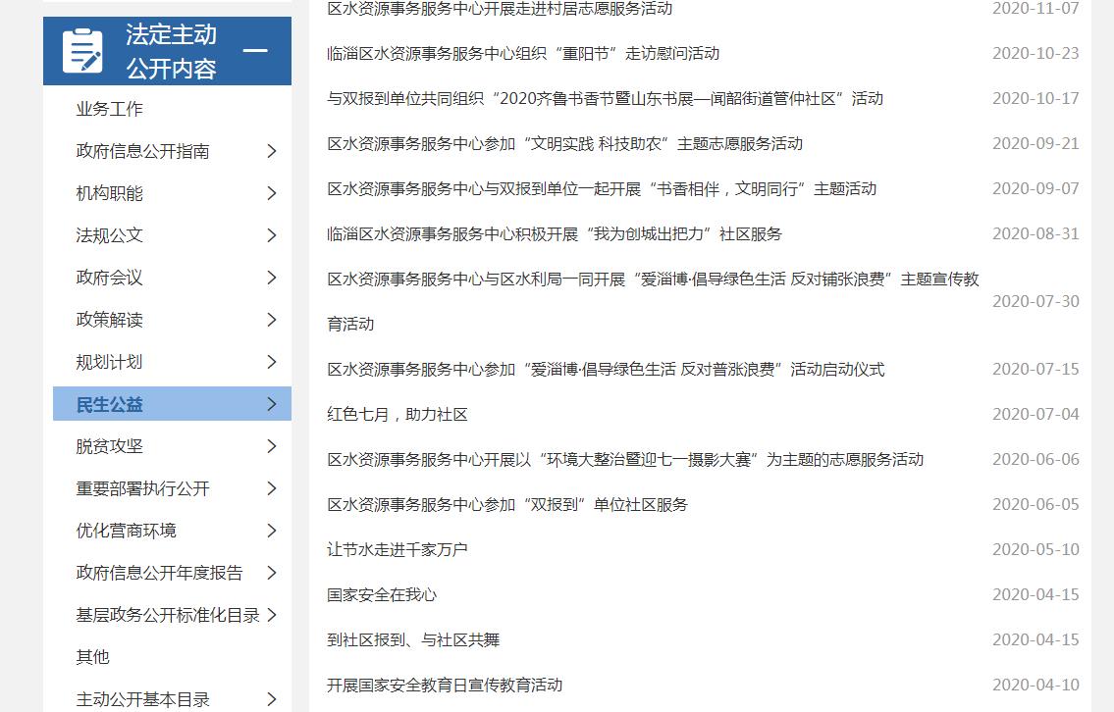Open the 开展国家安全教育日宣传教育活动 article
The width and height of the screenshot is (1114, 712).
pyautogui.click(x=444, y=685)
